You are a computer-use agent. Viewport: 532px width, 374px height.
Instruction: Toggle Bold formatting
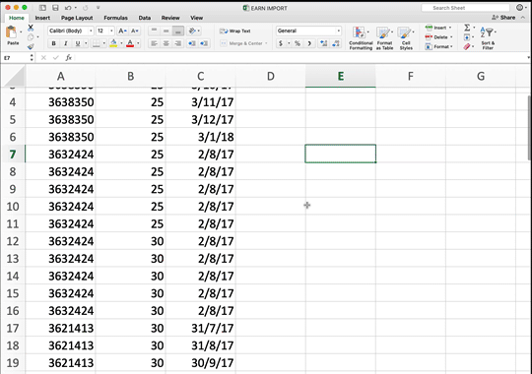click(53, 43)
